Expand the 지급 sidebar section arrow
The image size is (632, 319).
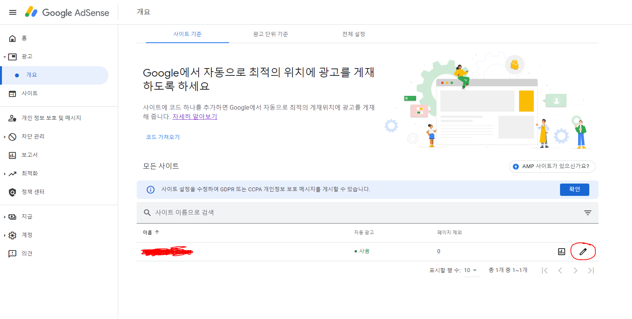click(x=5, y=217)
